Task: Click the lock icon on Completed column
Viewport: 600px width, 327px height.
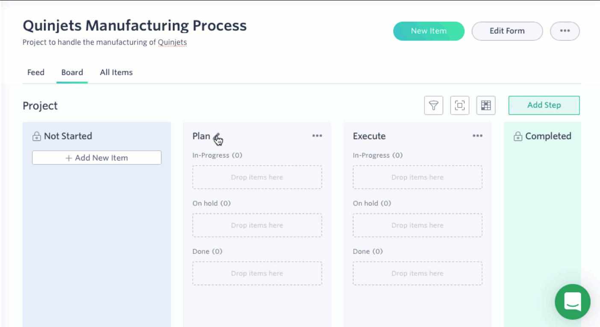Action: 518,137
